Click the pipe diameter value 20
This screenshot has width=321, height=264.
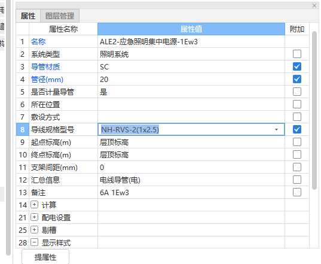click(191, 80)
